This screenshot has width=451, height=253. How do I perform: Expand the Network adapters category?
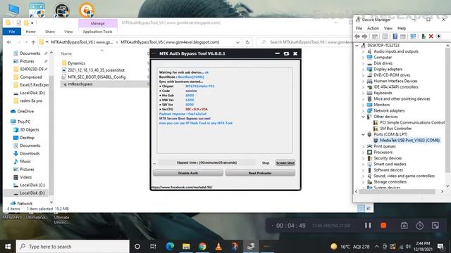(x=363, y=111)
